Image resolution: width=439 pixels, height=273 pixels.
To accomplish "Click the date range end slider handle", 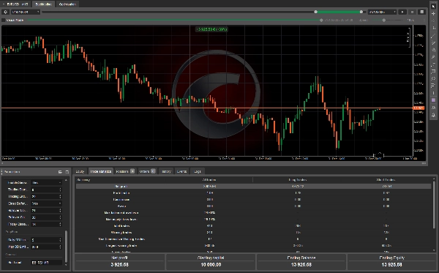I will (361, 12).
